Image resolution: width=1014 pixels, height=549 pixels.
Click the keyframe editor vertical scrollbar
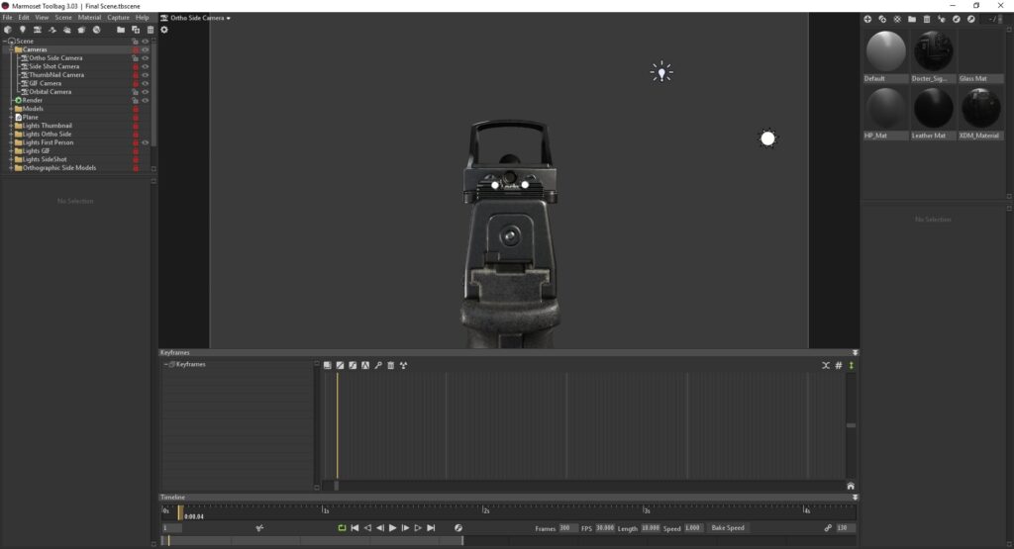pos(851,425)
